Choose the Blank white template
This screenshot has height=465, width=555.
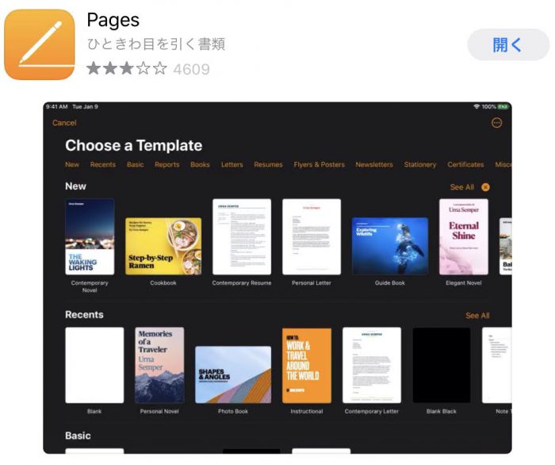coord(94,365)
